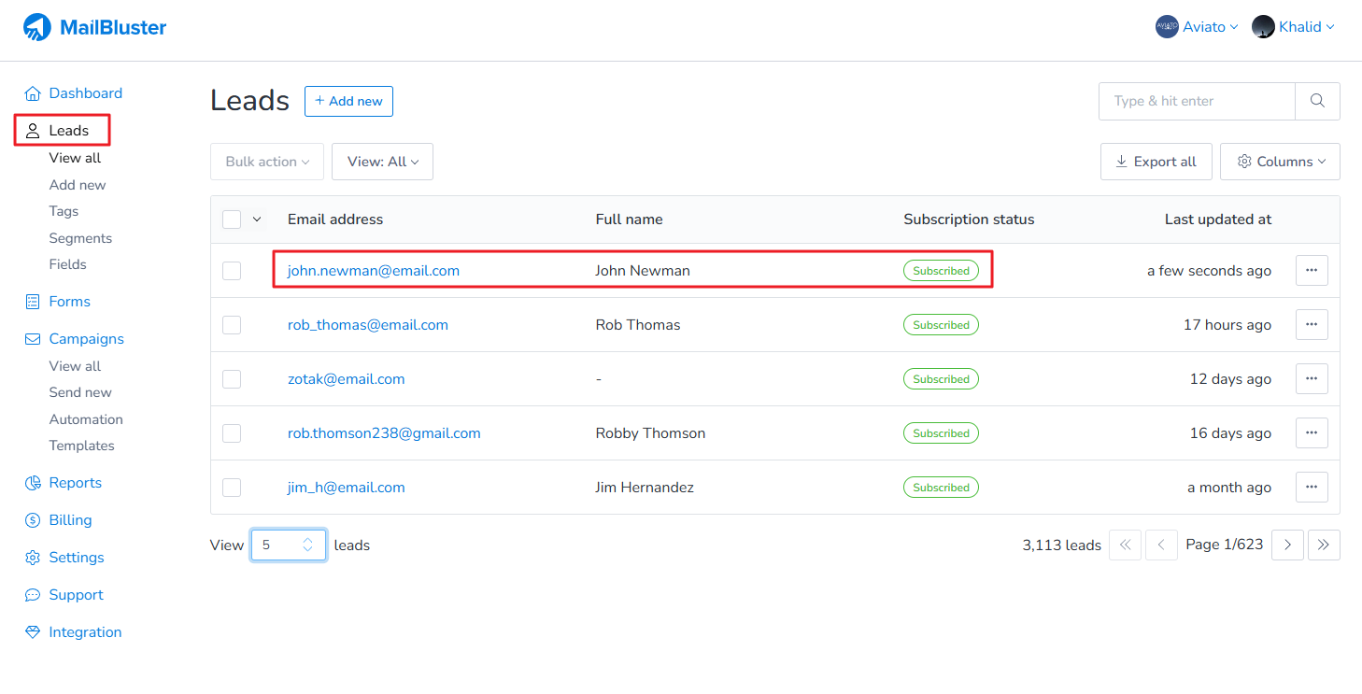Jump to last page double arrow
This screenshot has height=694, width=1362.
coord(1324,545)
